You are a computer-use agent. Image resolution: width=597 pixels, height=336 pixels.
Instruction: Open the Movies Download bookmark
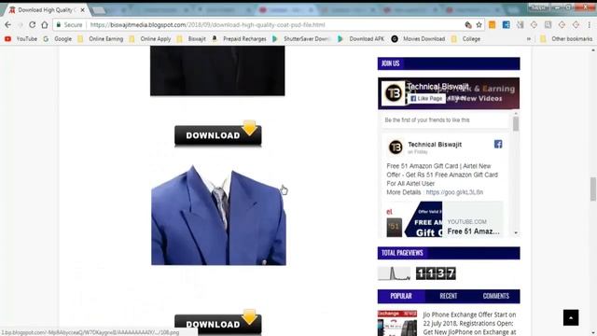click(x=418, y=39)
